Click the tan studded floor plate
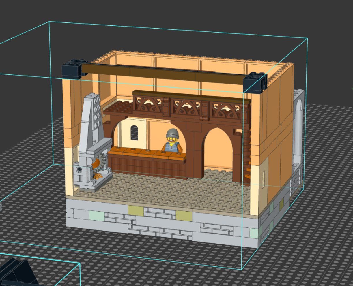The width and height of the screenshot is (353, 286). click(x=167, y=190)
